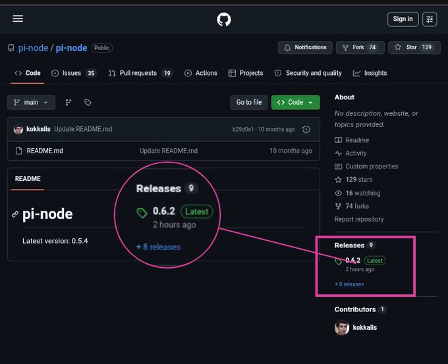
Task: Open Security and quality tab
Action: (308, 73)
